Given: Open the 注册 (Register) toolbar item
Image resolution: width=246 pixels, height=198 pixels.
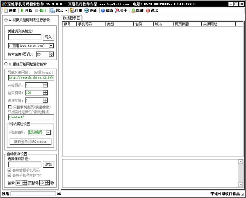Looking at the screenshot, I should pyautogui.click(x=76, y=11).
